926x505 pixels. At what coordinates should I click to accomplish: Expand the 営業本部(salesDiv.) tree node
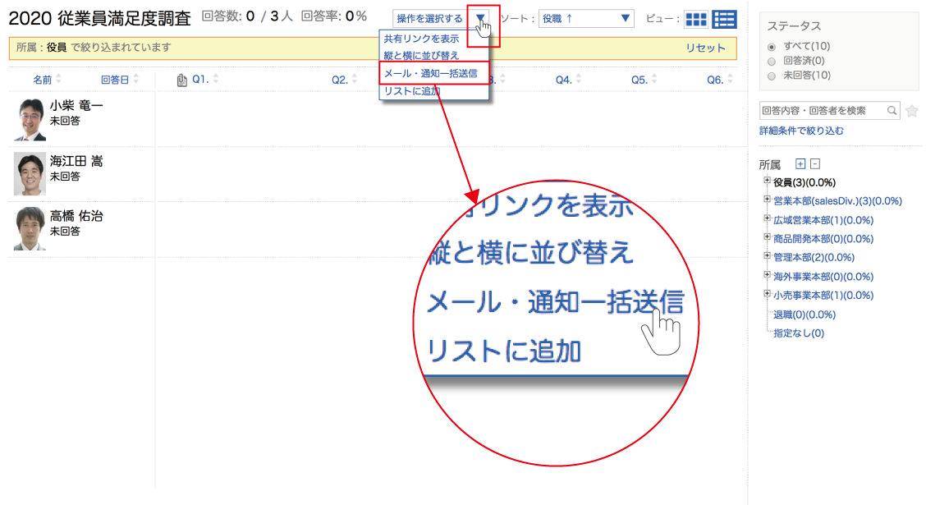tap(767, 200)
